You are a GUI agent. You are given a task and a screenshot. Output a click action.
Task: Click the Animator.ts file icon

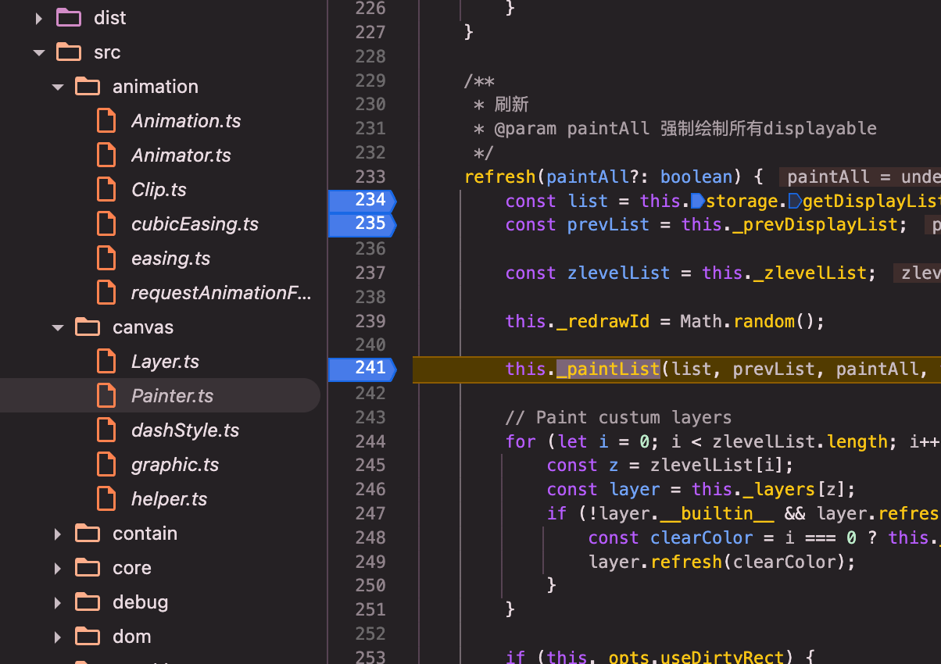pyautogui.click(x=106, y=155)
